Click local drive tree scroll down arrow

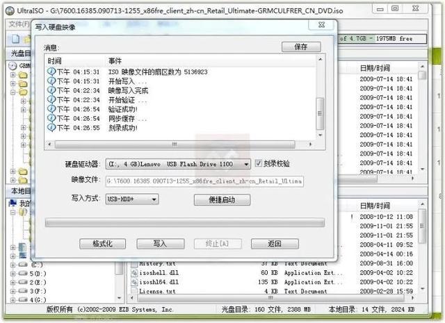pos(119,298)
